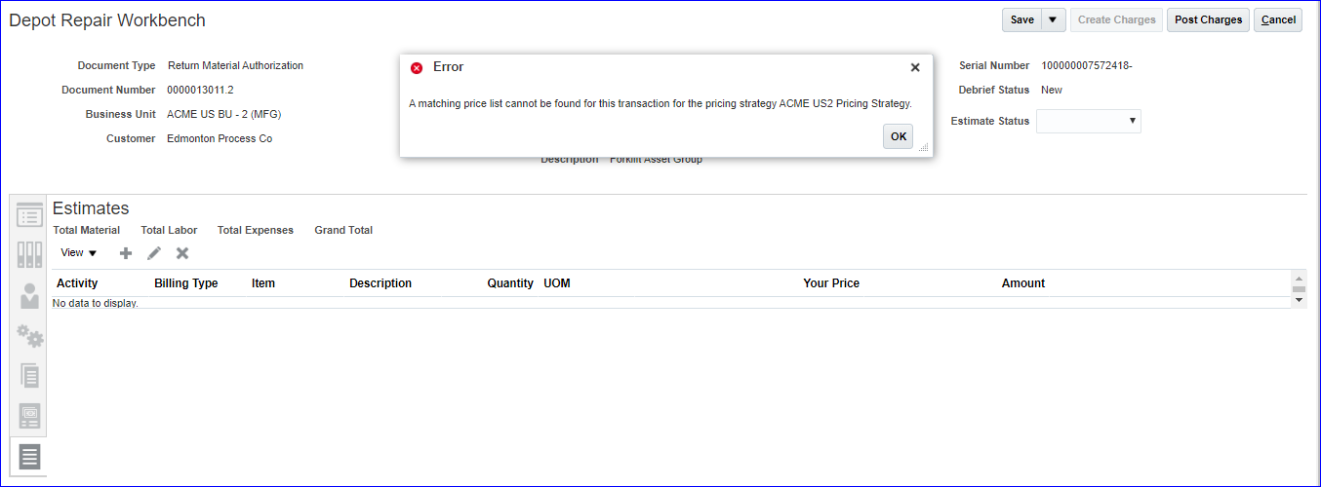Click the Grand Total label

point(343,230)
